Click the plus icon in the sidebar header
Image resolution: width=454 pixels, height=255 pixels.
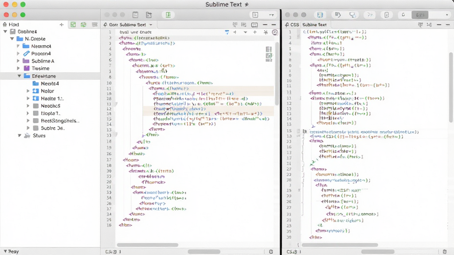coord(61,25)
